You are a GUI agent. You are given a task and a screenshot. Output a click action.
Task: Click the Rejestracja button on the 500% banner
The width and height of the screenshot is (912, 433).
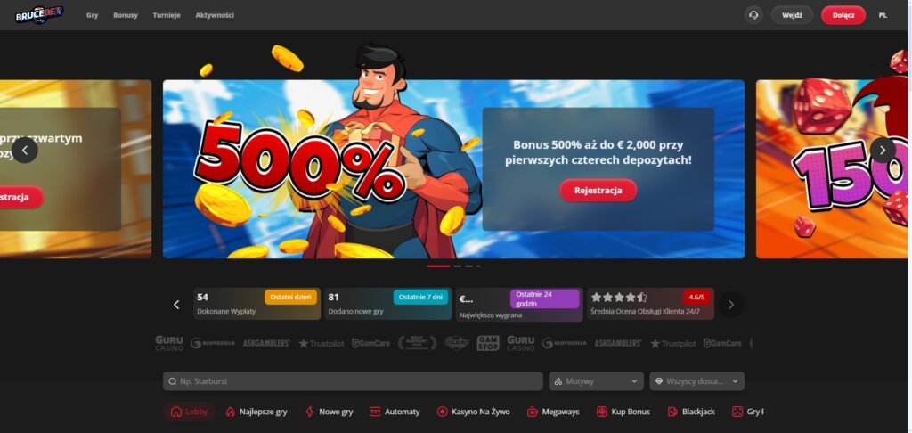(598, 191)
